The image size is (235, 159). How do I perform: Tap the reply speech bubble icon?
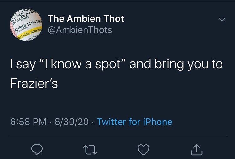point(37,150)
